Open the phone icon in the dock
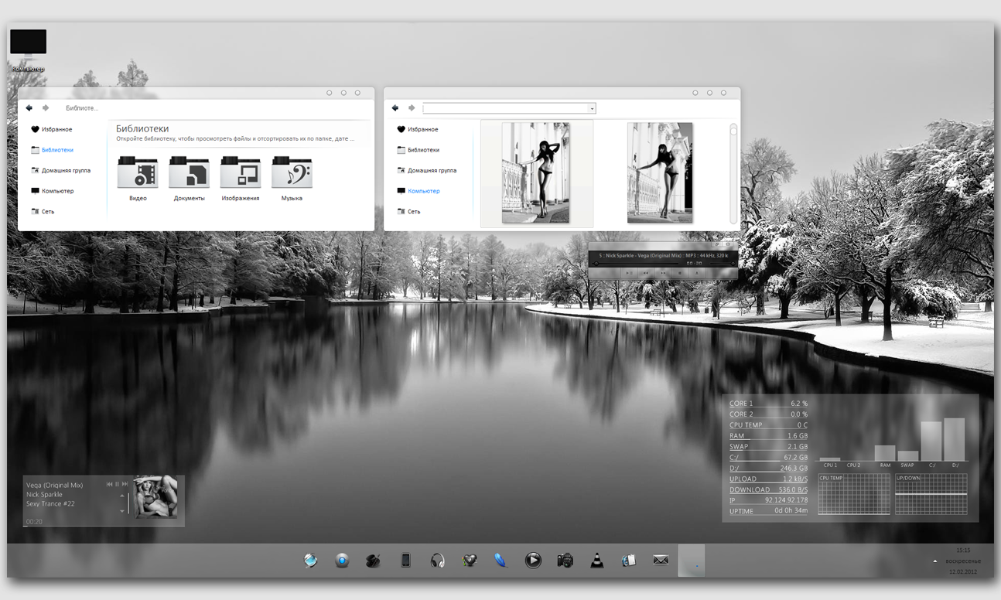1001x600 pixels. 405,561
